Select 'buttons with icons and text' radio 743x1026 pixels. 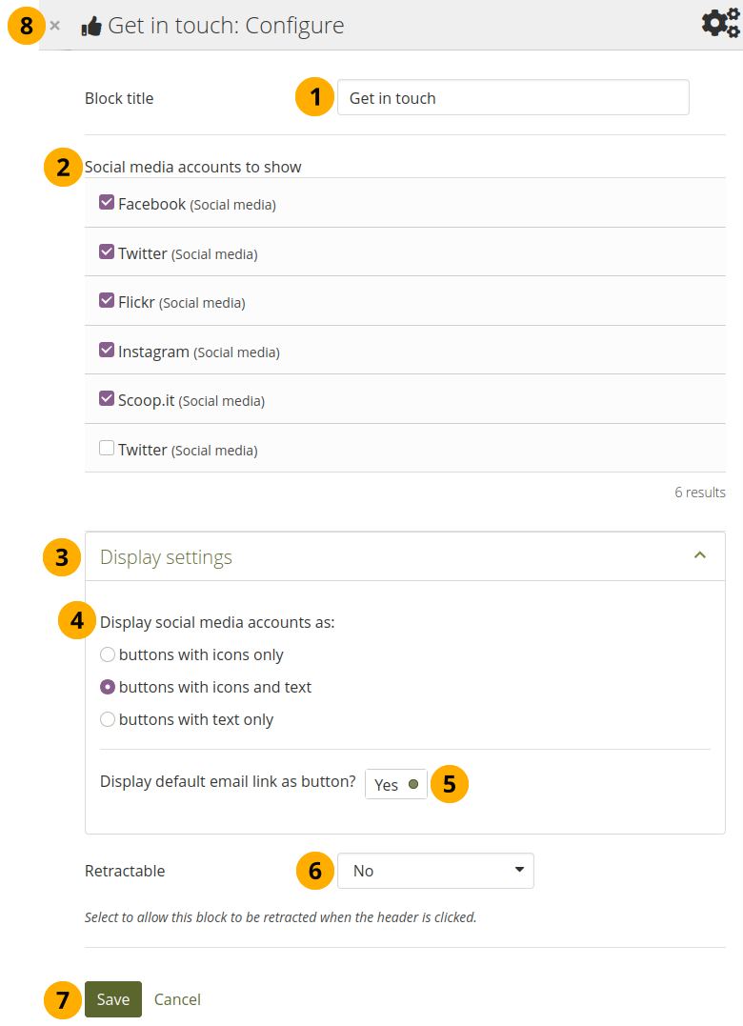pos(108,687)
